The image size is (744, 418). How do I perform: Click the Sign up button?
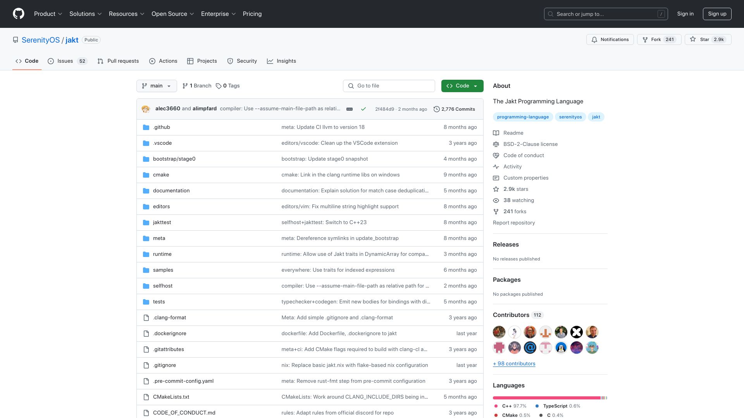coord(717,14)
